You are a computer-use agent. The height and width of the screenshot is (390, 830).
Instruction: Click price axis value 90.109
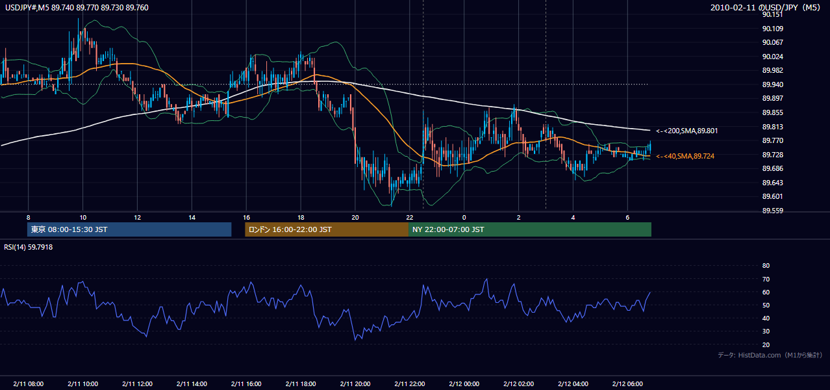pyautogui.click(x=772, y=29)
